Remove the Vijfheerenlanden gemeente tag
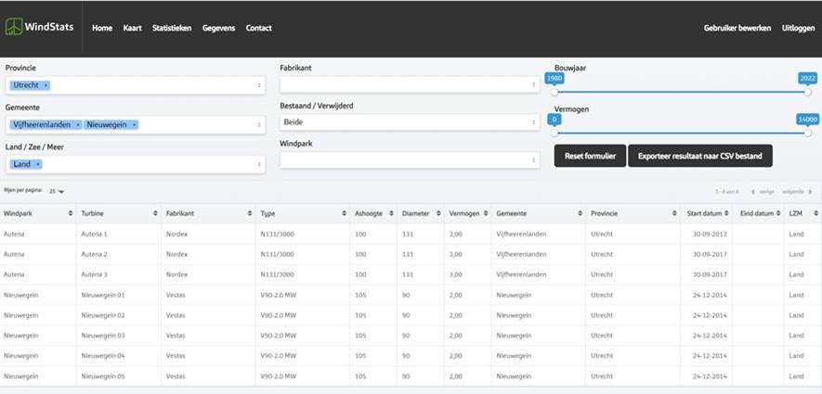The image size is (822, 394). [x=78, y=125]
